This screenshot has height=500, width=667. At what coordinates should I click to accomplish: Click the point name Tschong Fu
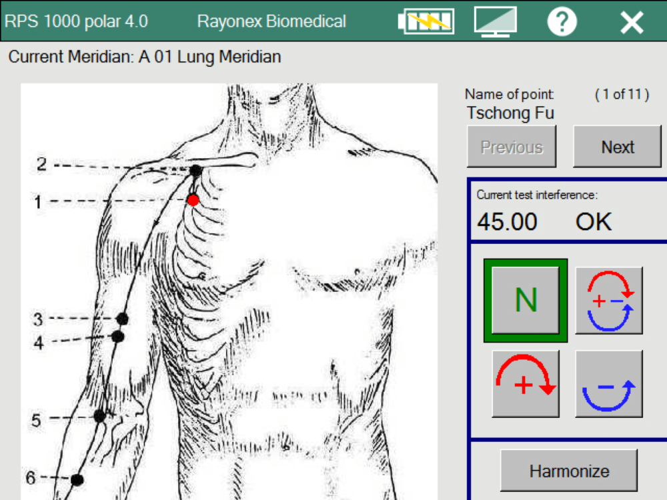(x=511, y=113)
